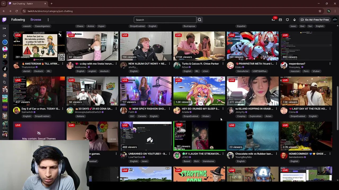Click the Twitch home logo
The width and height of the screenshot is (339, 190).
(x=4, y=20)
